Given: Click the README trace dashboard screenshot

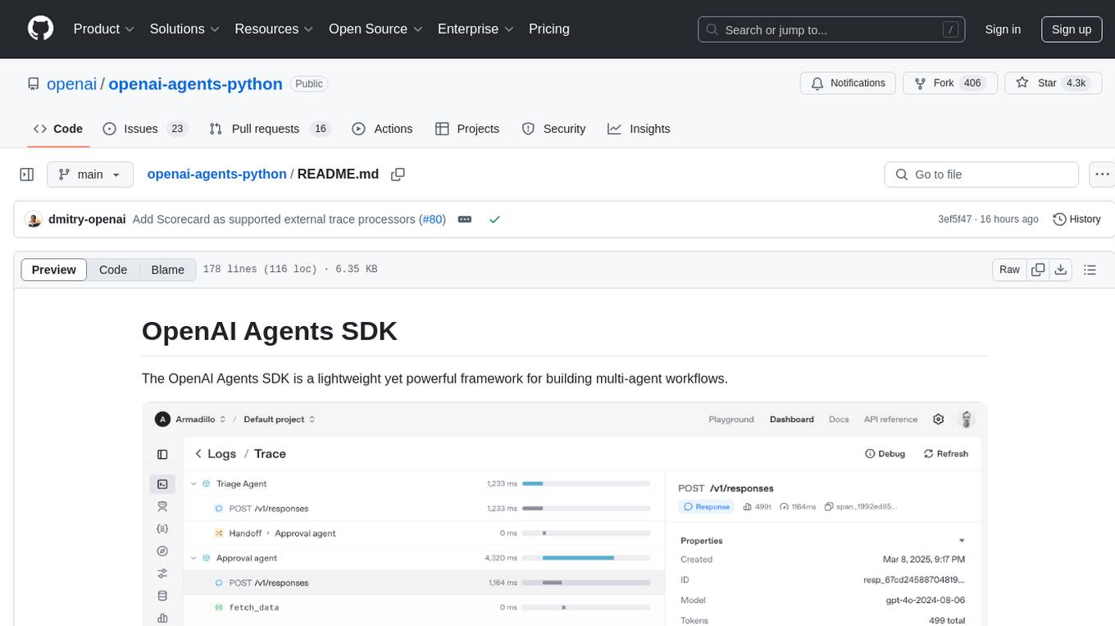Looking at the screenshot, I should (564, 514).
